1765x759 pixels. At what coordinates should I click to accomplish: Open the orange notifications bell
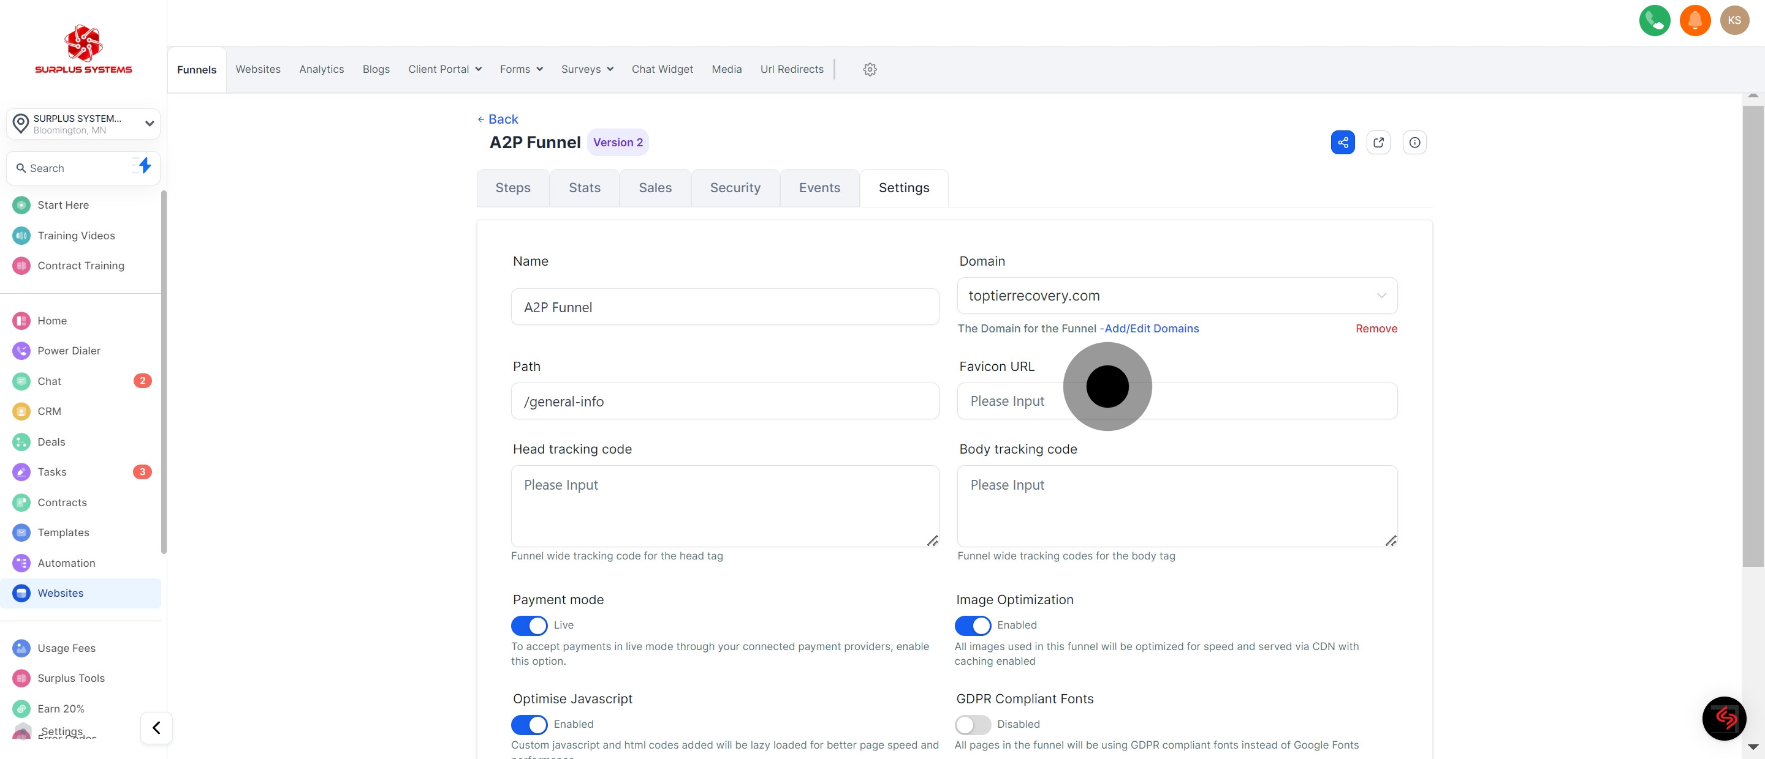pyautogui.click(x=1695, y=21)
